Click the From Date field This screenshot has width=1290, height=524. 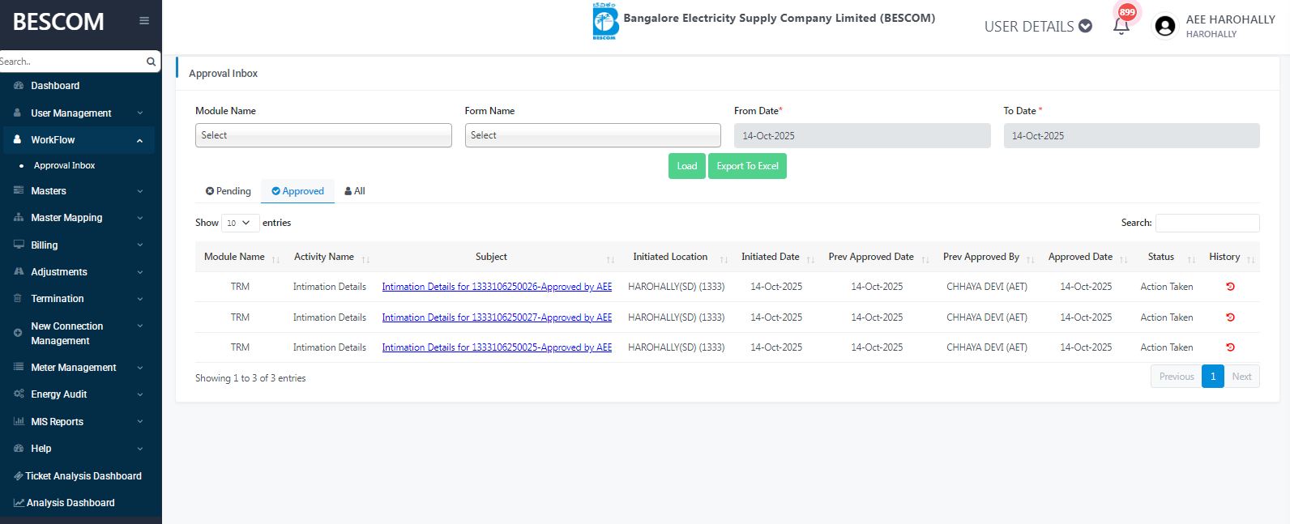pyautogui.click(x=862, y=135)
